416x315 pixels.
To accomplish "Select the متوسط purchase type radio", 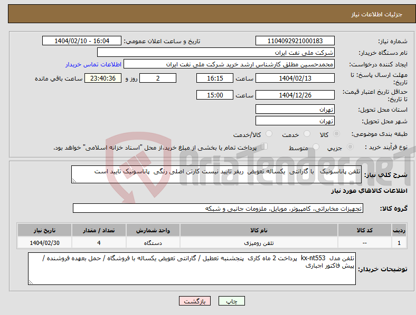I will 316,146.
